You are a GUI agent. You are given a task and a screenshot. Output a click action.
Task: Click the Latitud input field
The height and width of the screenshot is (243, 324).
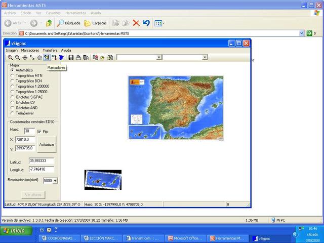pos(41,160)
